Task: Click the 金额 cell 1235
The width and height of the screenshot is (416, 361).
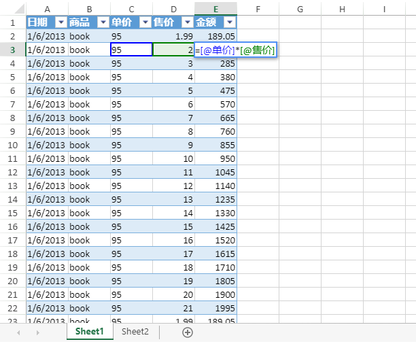Action: click(216, 199)
